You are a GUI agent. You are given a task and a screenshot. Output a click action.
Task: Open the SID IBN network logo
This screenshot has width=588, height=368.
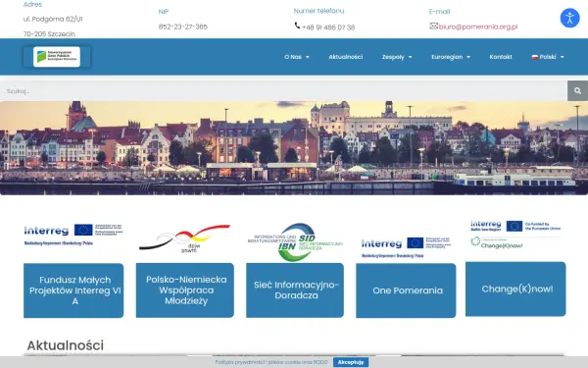pos(295,241)
